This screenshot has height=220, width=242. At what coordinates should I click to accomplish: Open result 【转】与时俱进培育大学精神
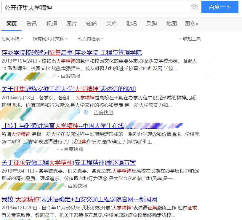coord(63,126)
